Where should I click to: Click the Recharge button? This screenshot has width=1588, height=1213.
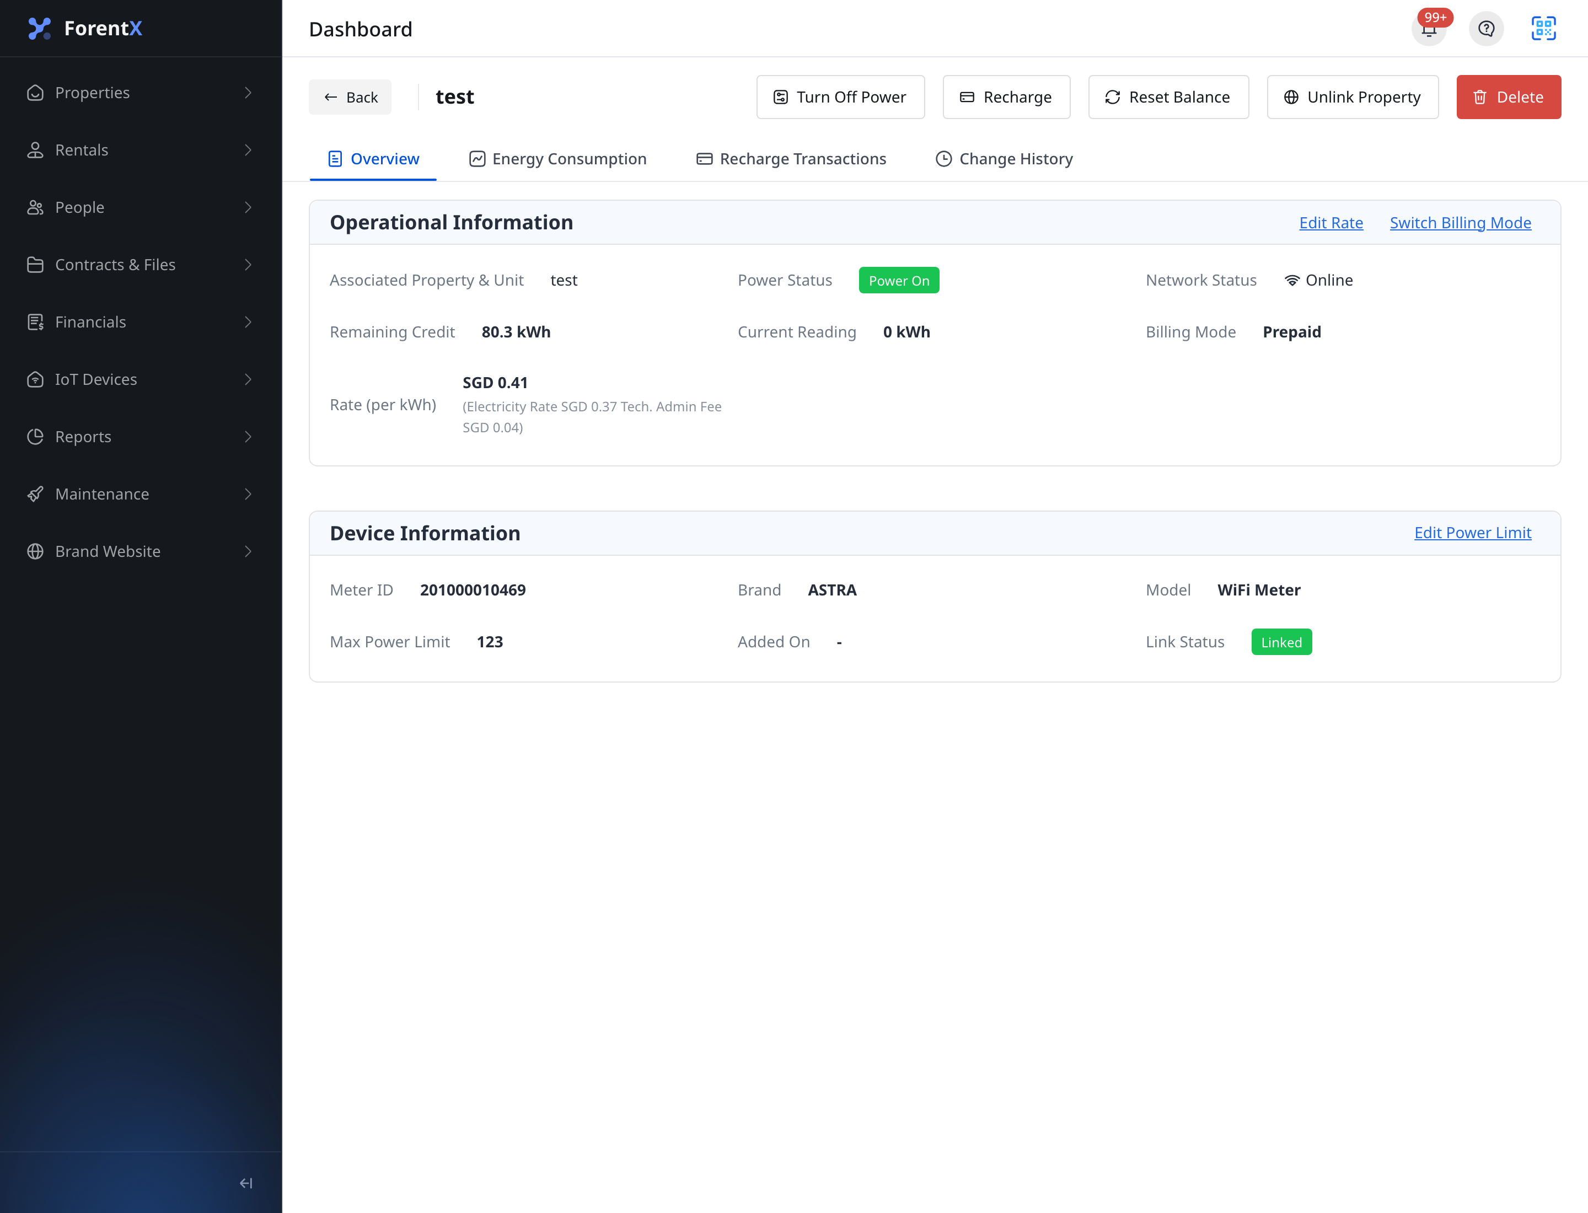click(x=1006, y=96)
